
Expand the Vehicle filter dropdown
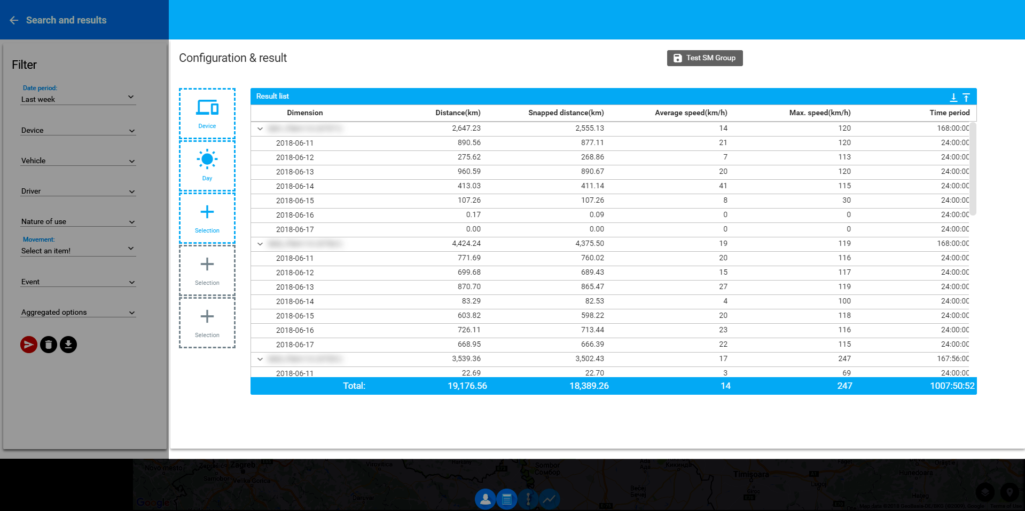pos(78,161)
